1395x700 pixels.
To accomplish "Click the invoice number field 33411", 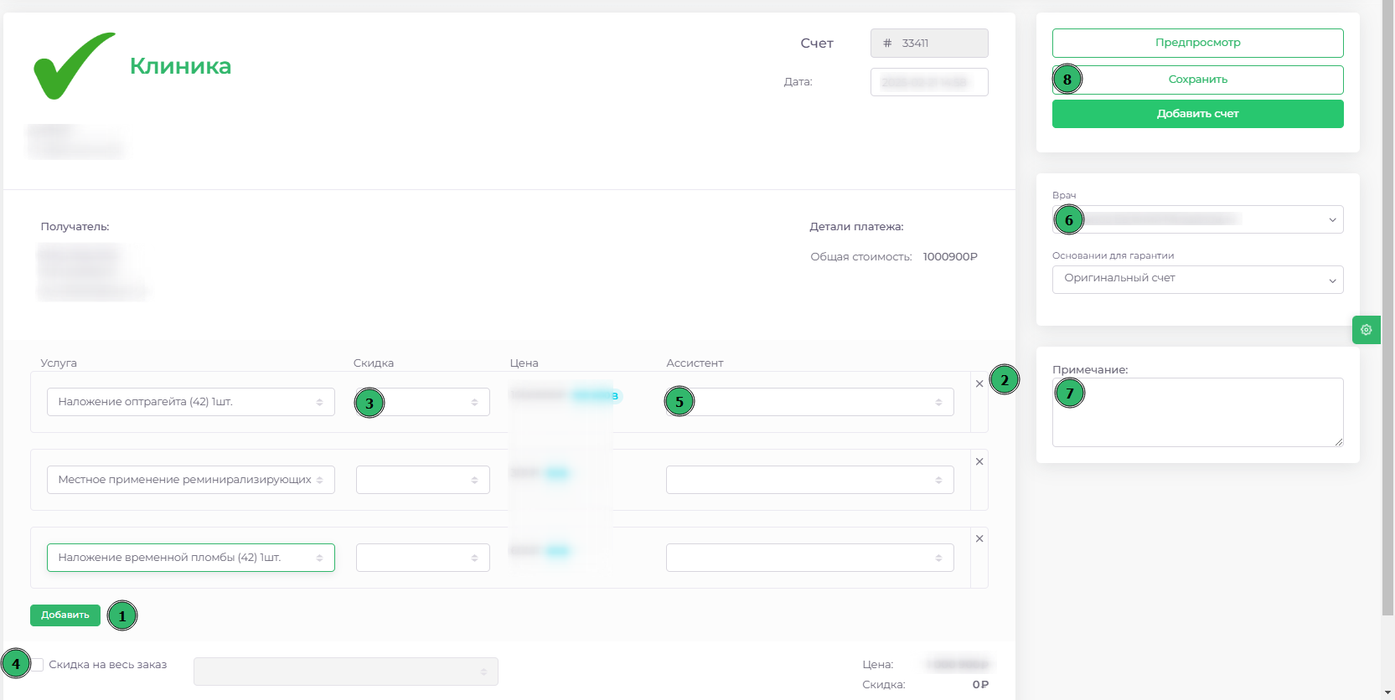I will pos(929,43).
